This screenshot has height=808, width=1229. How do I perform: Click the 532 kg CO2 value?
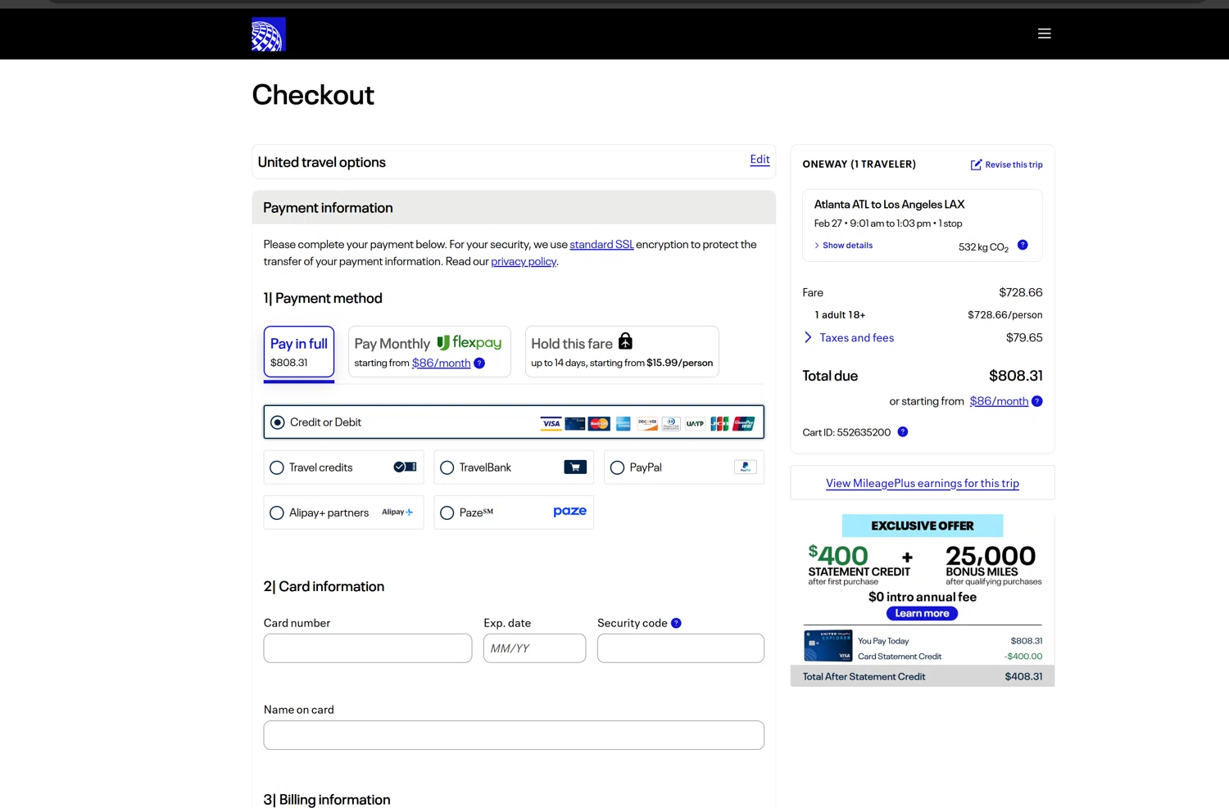[x=983, y=246]
